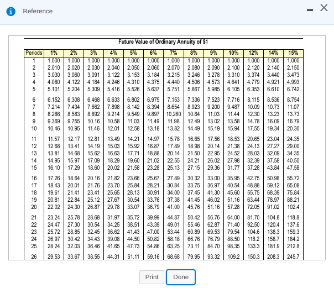The width and height of the screenshot is (334, 288).
Task: Click the value 2.150 in the 15% column
Action: (x=293, y=67)
